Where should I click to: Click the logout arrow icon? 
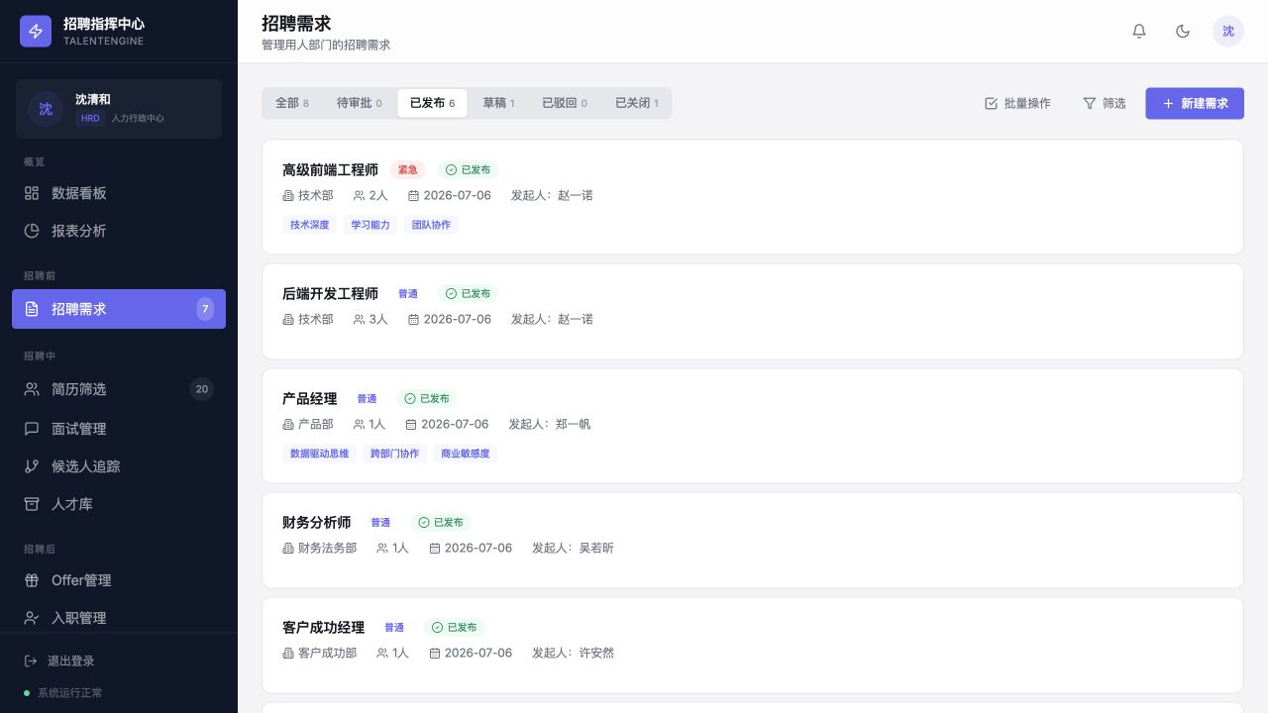(31, 661)
